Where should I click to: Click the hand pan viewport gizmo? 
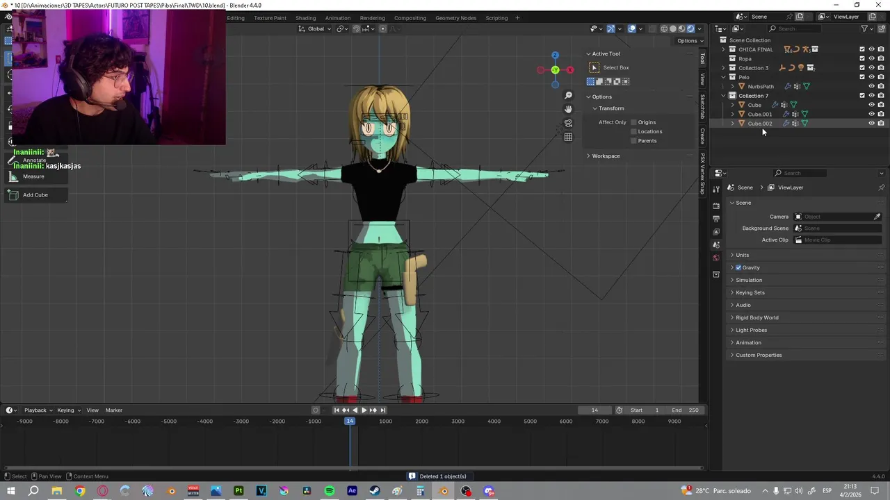pos(568,109)
